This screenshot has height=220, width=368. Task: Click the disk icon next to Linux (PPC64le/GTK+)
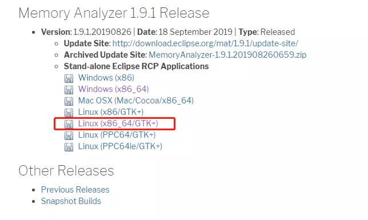point(69,147)
